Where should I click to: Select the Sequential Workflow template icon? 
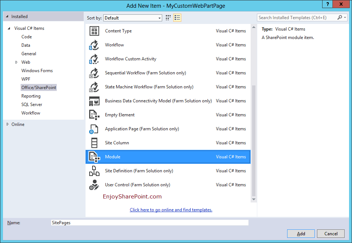(94, 73)
